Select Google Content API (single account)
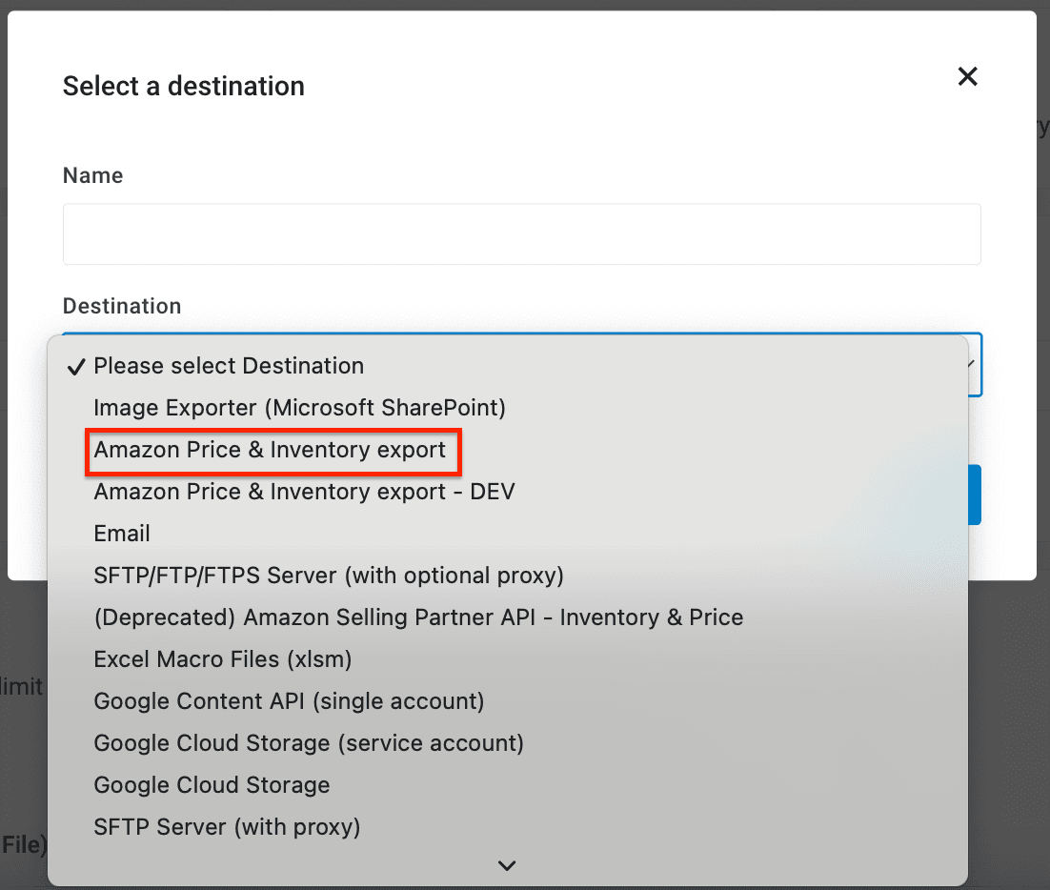The width and height of the screenshot is (1050, 890). coord(290,701)
